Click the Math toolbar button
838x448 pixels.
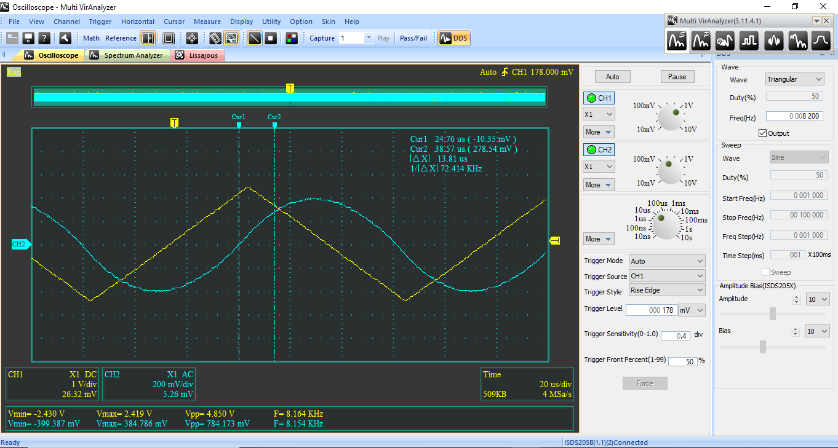(91, 38)
